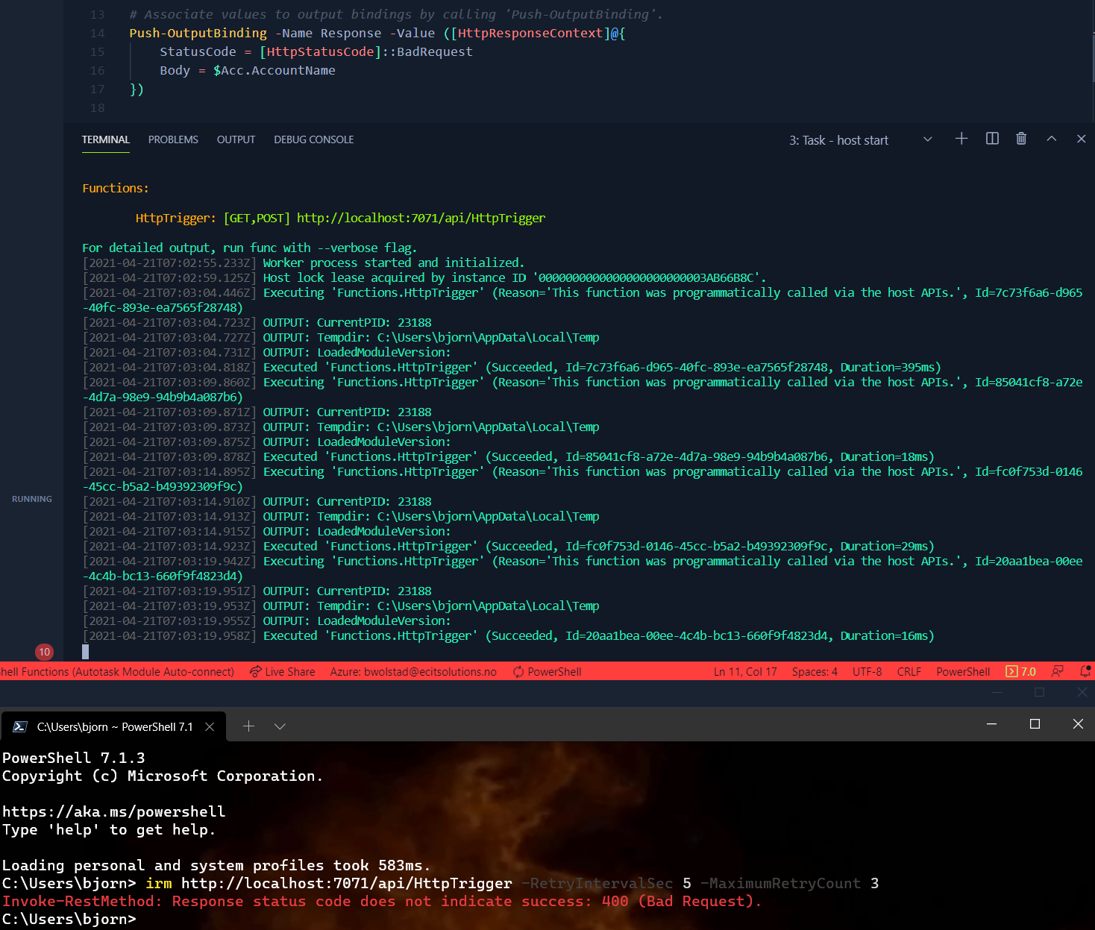The height and width of the screenshot is (930, 1095).
Task: Toggle UTF-8 encoding in status bar
Action: click(867, 671)
